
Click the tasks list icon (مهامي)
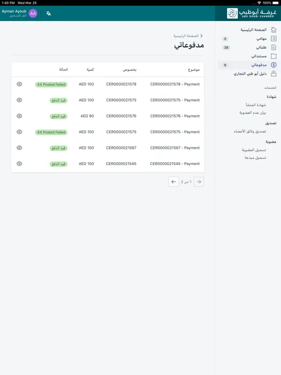coord(274,39)
